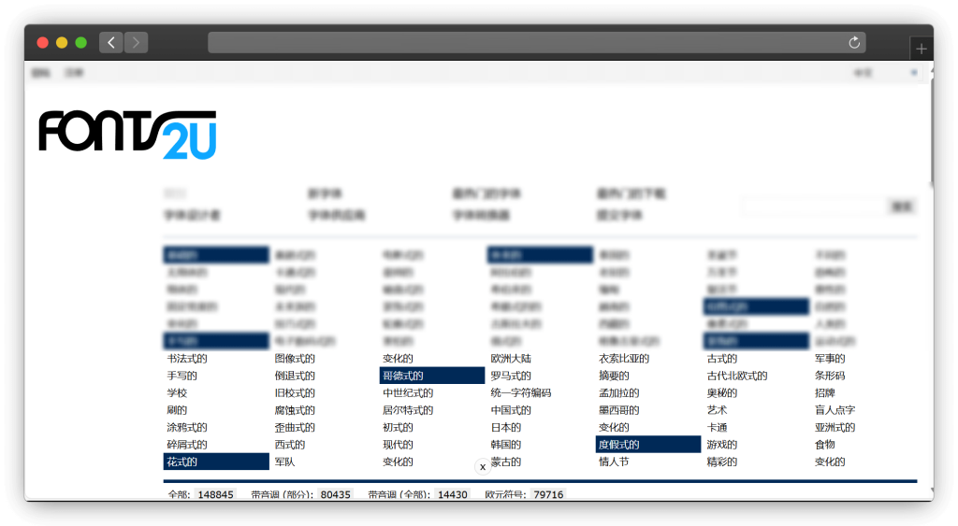The width and height of the screenshot is (958, 526).
Task: Browse the 中国式的 font category
Action: (x=511, y=410)
